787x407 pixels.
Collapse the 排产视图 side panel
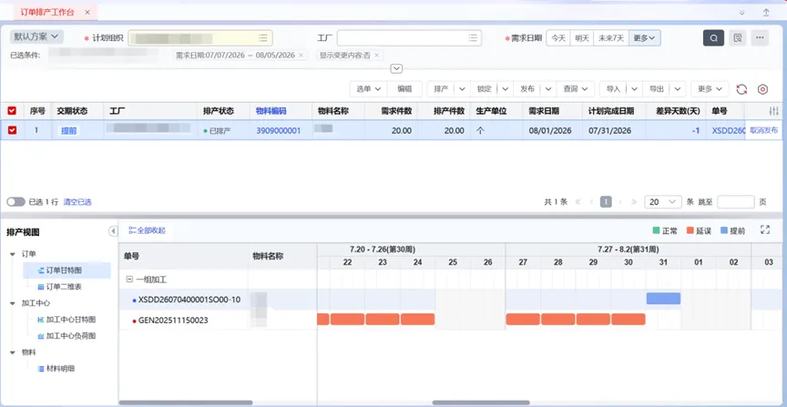tap(113, 231)
